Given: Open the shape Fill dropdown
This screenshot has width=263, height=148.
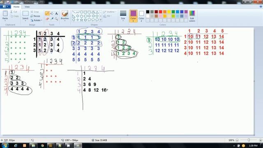Looking at the screenshot, I should coord(108,16).
